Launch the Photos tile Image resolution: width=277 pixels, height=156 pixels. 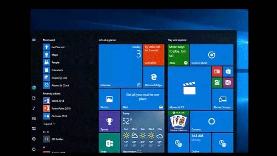[x=109, y=99]
